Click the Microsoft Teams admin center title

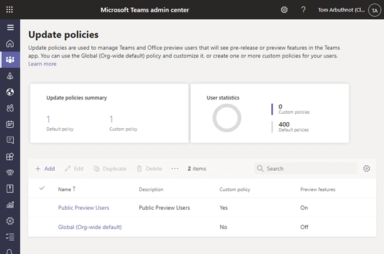click(x=145, y=10)
